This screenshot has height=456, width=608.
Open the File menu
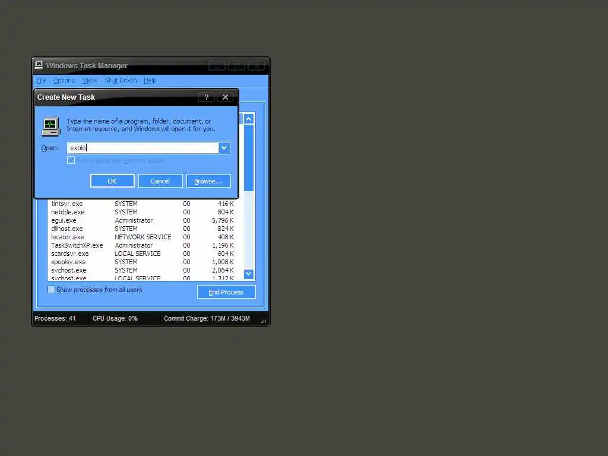pos(41,80)
